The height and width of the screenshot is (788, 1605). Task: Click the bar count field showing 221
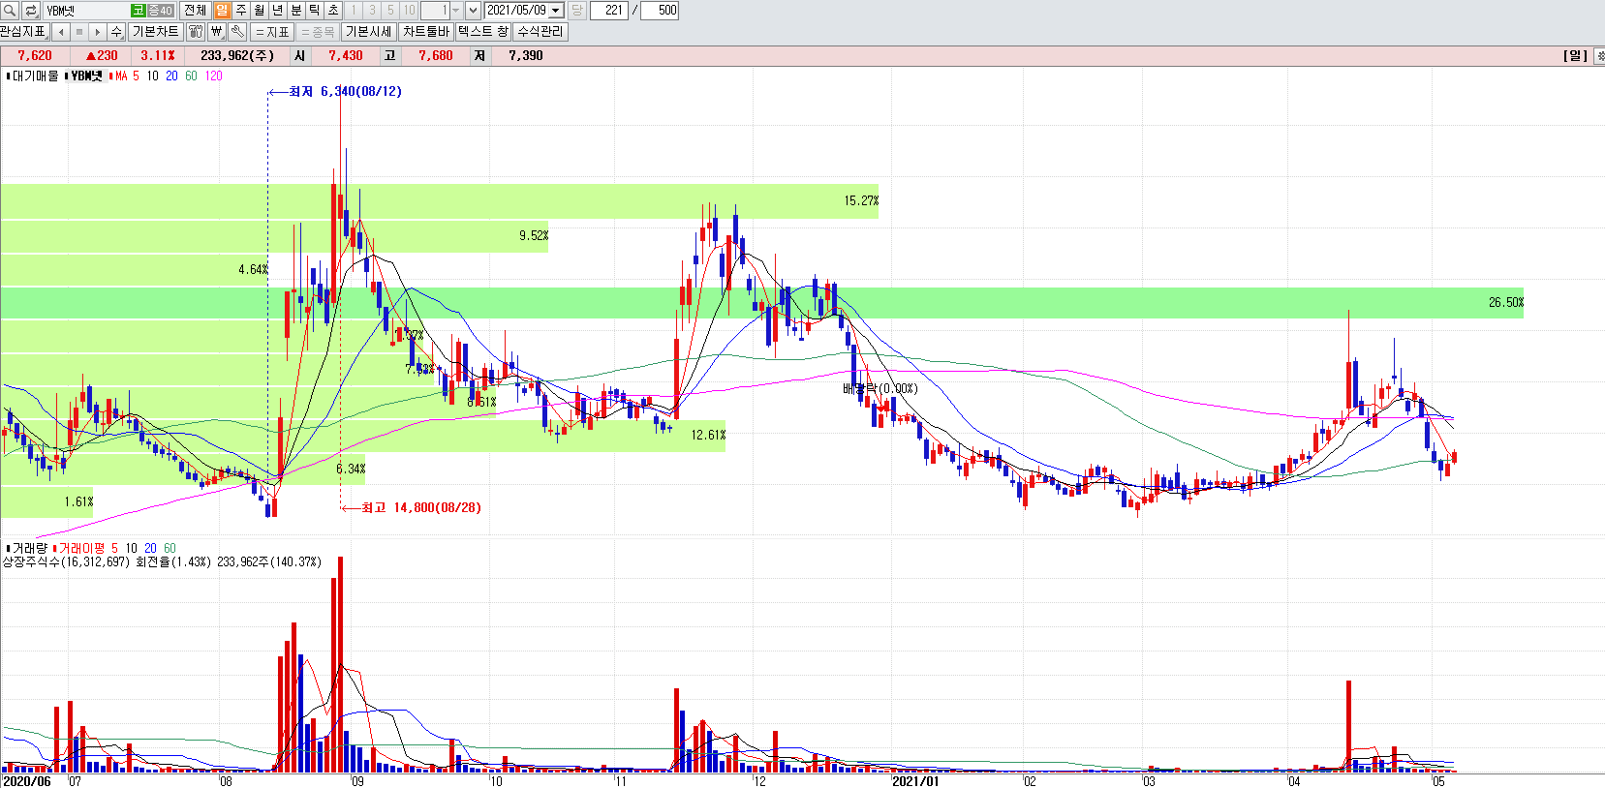point(609,11)
